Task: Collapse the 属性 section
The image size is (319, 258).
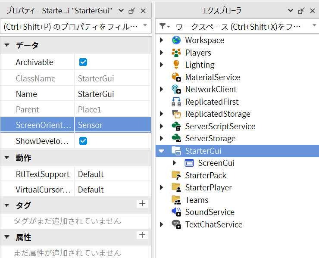Action: 7,237
